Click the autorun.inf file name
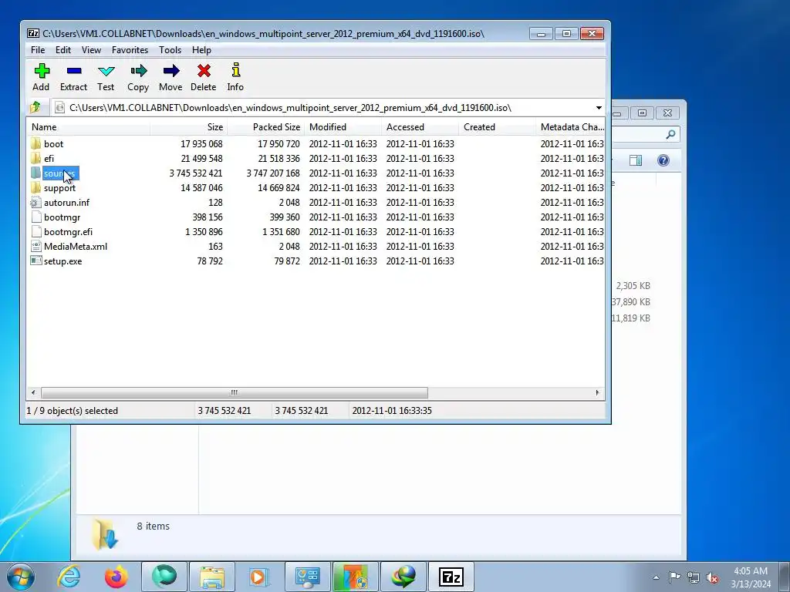This screenshot has height=592, width=790. pyautogui.click(x=66, y=203)
